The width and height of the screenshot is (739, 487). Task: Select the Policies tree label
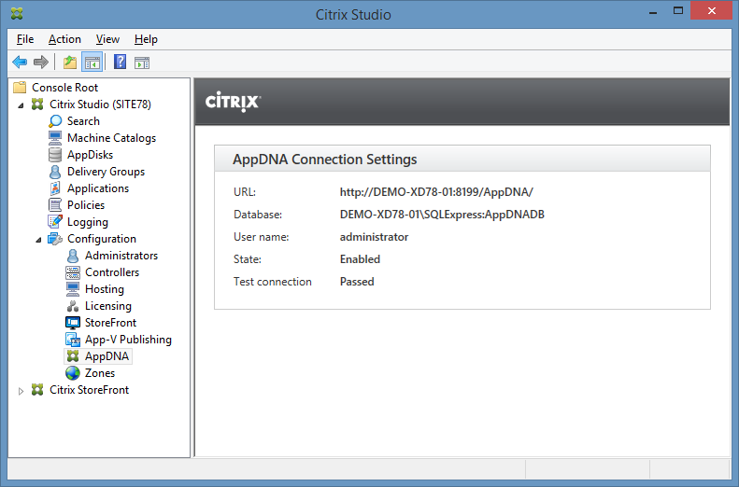pyautogui.click(x=86, y=205)
